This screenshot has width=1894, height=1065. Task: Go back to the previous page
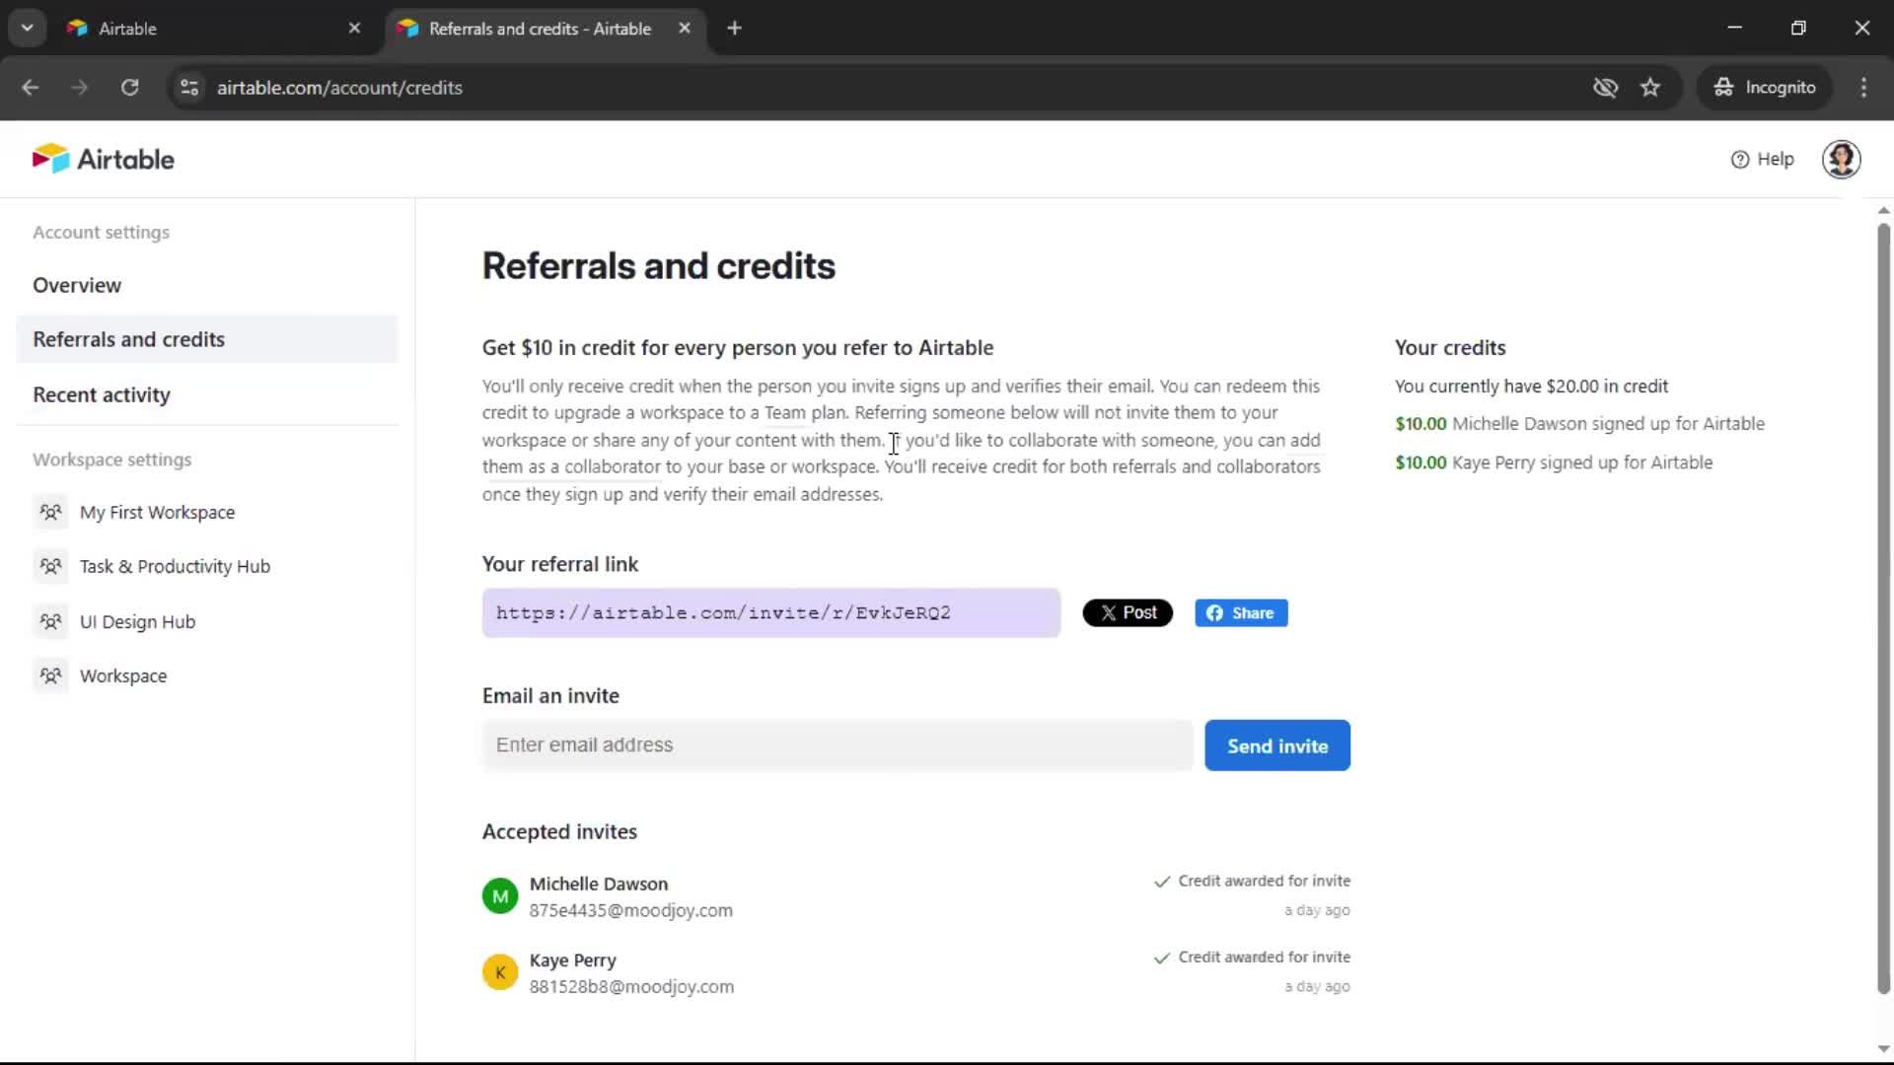tap(31, 88)
